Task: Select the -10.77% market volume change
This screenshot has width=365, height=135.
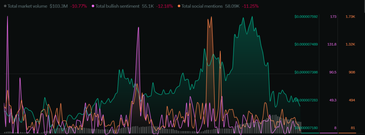Action: point(78,6)
